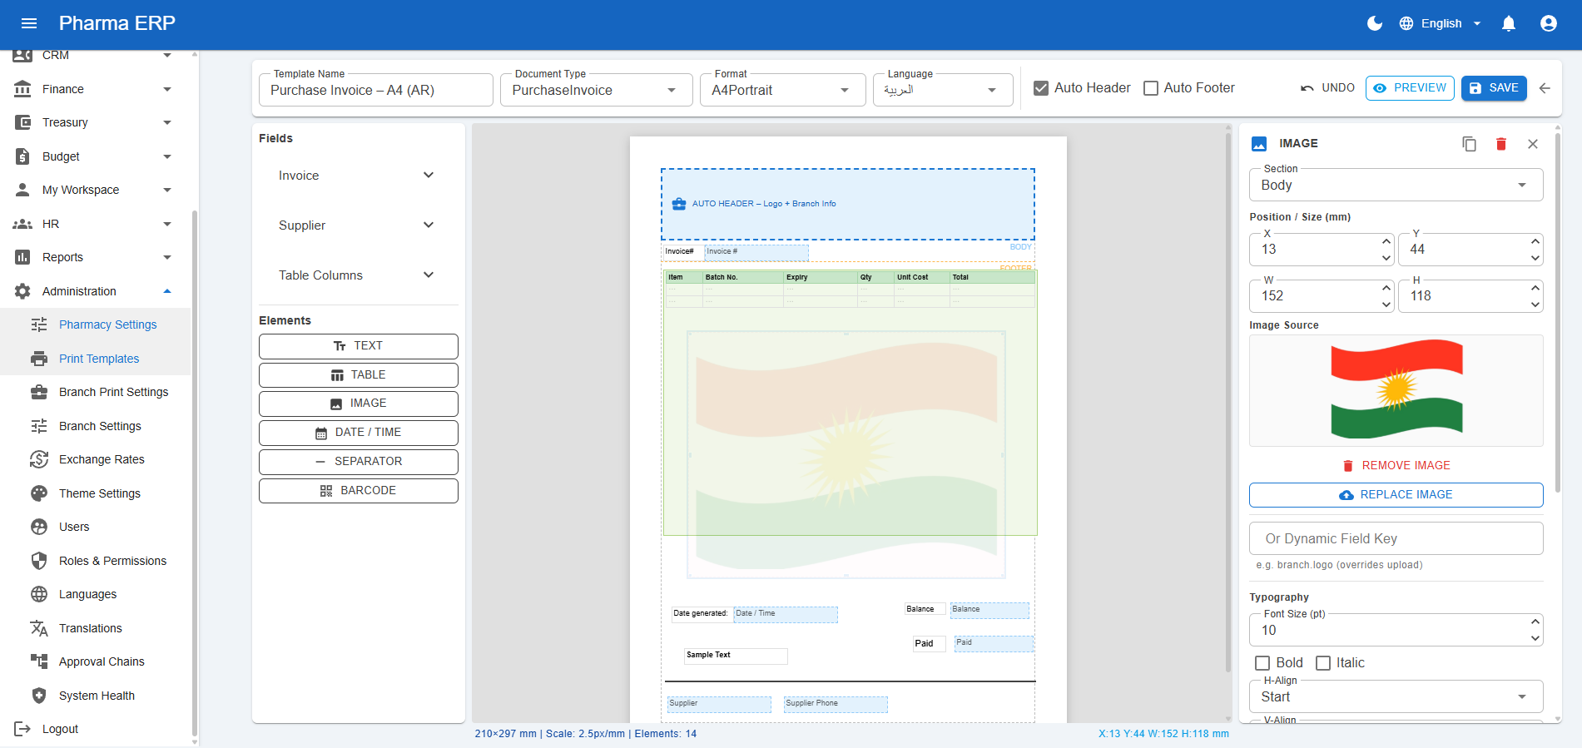1582x748 pixels.
Task: Open the template Language dropdown
Action: tap(943, 90)
